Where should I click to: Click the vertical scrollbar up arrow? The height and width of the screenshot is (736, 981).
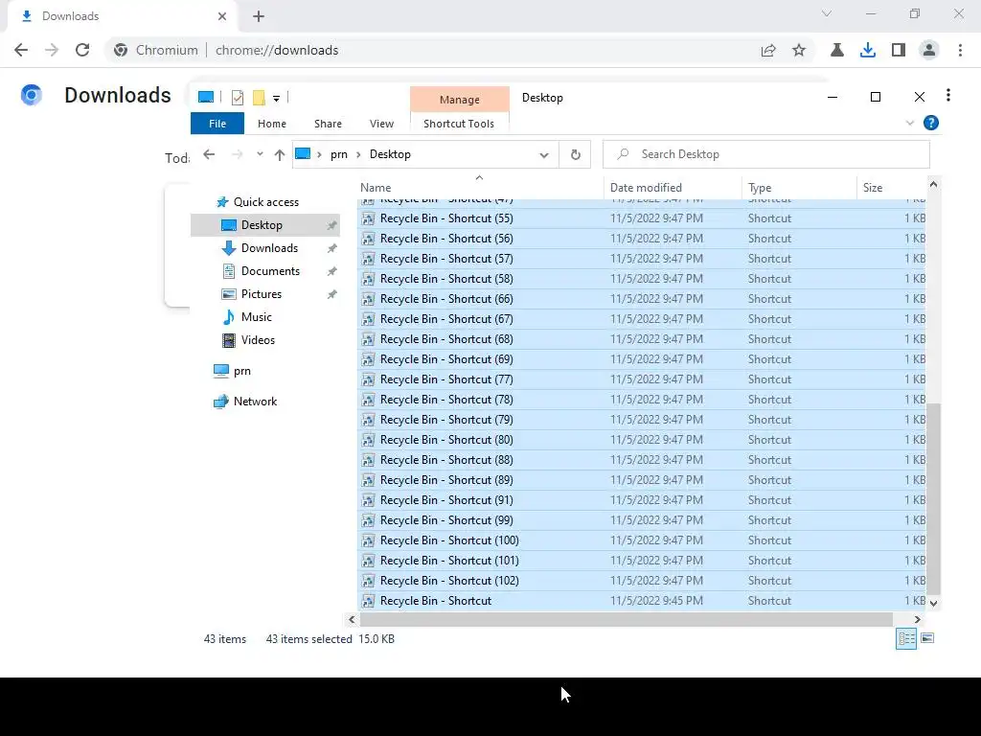pyautogui.click(x=933, y=184)
